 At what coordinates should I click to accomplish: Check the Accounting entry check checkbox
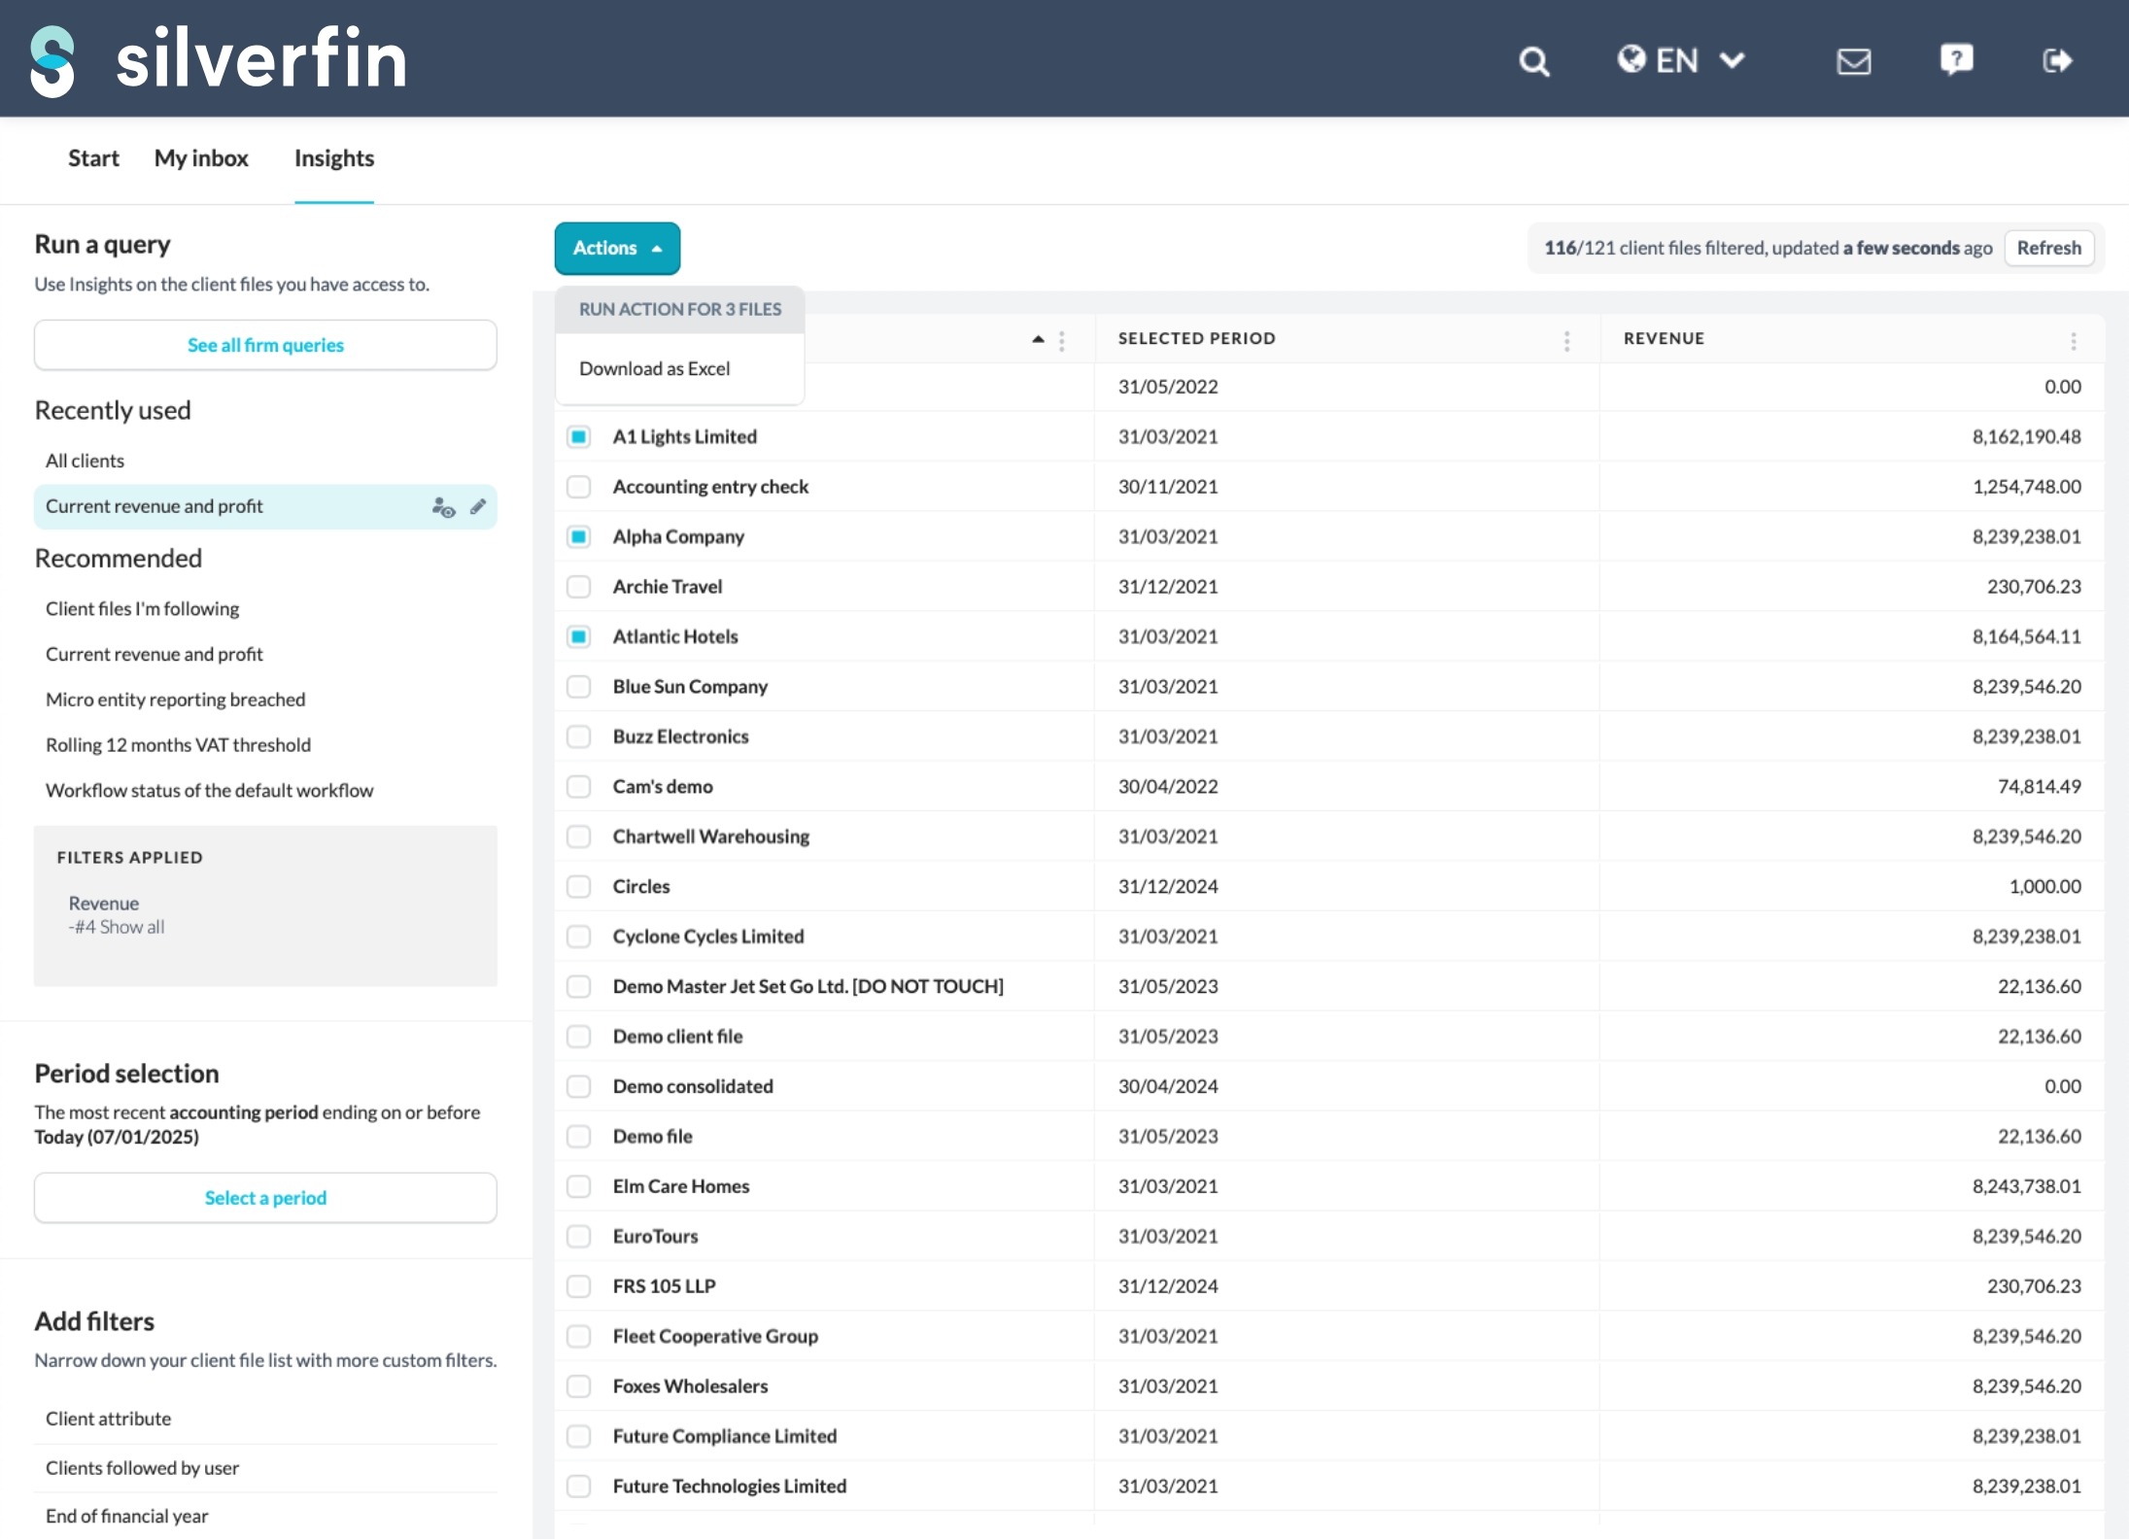(x=578, y=487)
